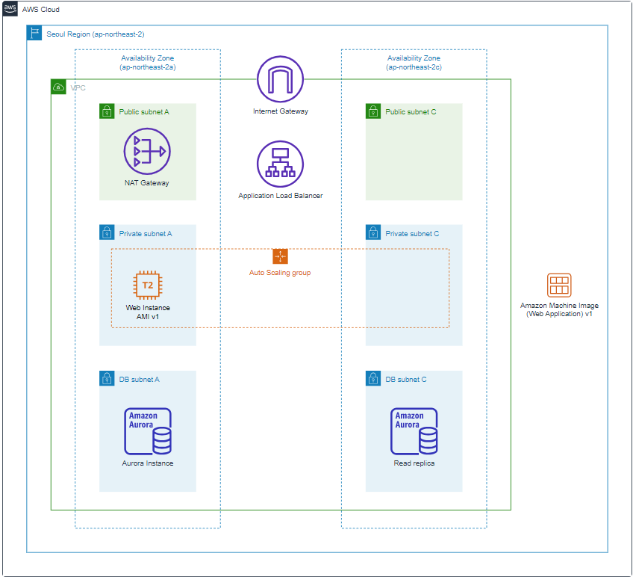Click the DB subnet A lock icon
Viewport: 633px width, 580px height.
point(107,378)
